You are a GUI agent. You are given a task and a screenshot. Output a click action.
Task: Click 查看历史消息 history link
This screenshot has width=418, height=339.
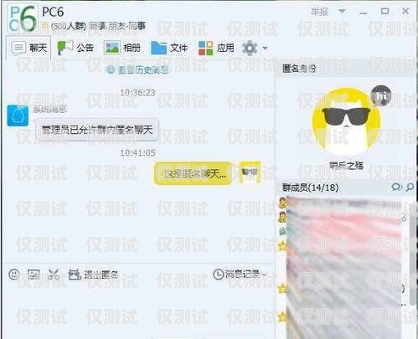[x=138, y=69]
